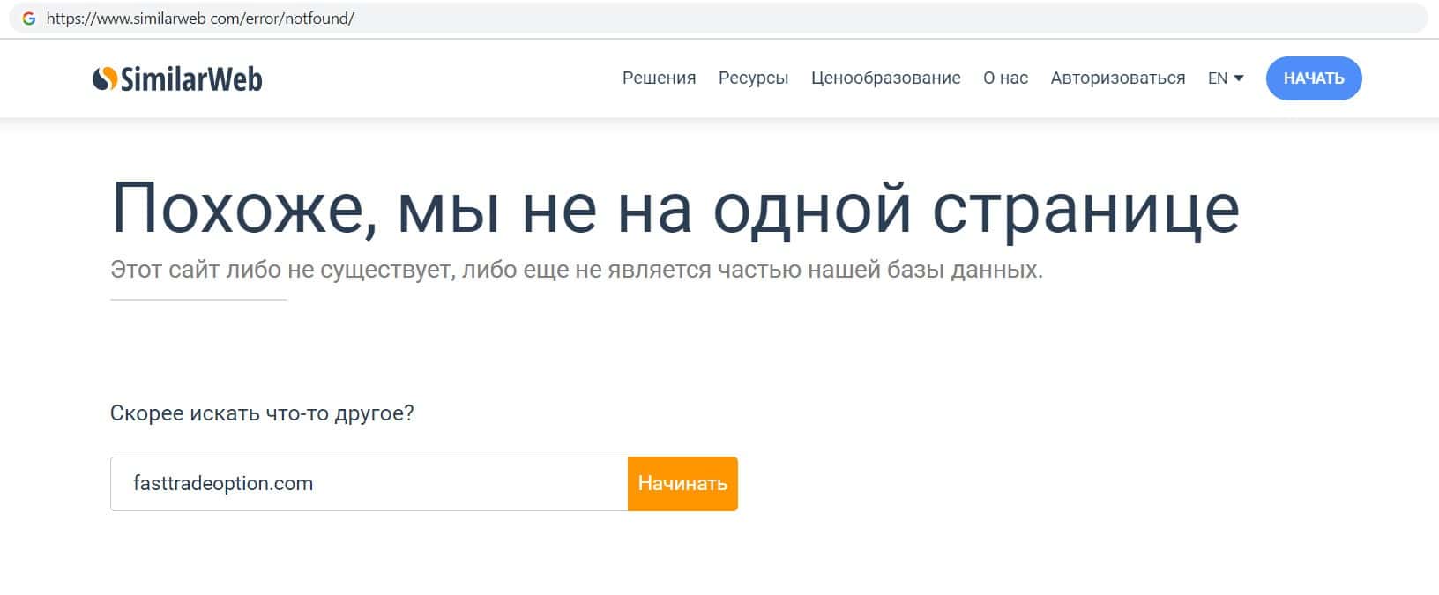Click the Авторизоваться link
The height and width of the screenshot is (595, 1439).
[1117, 78]
